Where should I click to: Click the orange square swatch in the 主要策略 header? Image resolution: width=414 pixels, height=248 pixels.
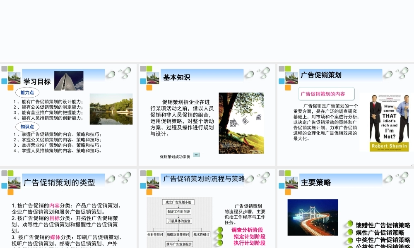pyautogui.click(x=288, y=191)
